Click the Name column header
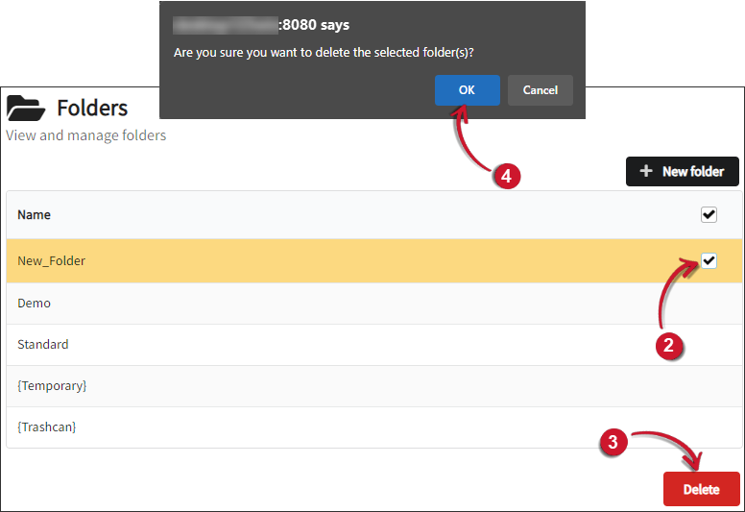Screen dimensions: 745x512 35,215
